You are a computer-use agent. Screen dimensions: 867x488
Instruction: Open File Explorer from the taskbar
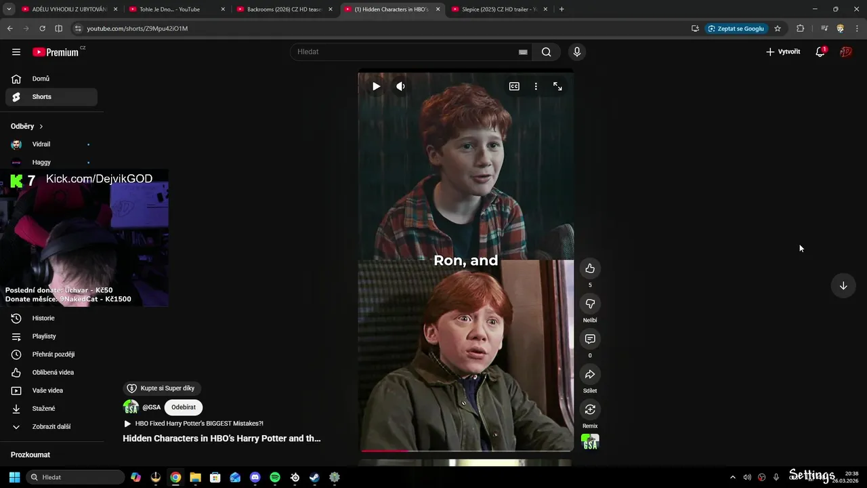click(195, 477)
